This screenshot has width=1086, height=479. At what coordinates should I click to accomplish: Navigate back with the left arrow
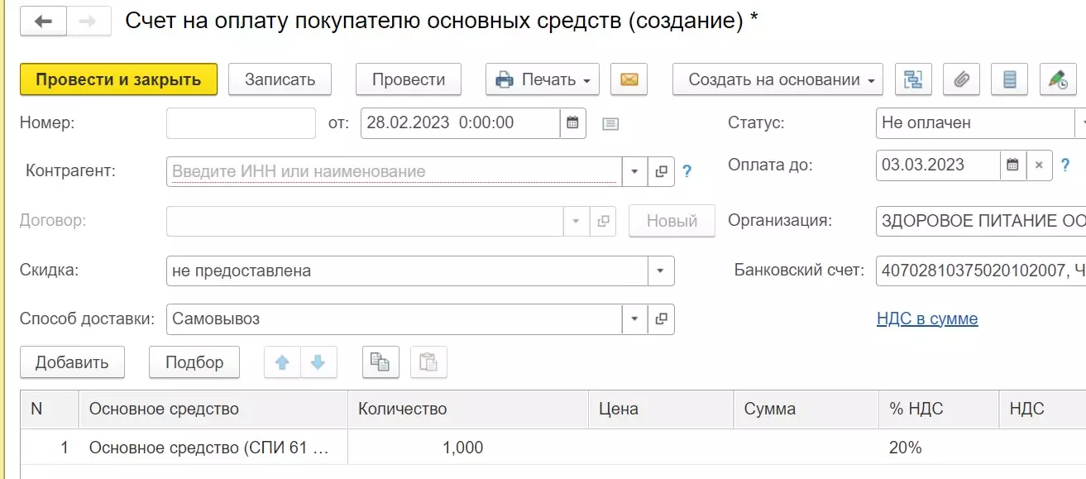(43, 22)
